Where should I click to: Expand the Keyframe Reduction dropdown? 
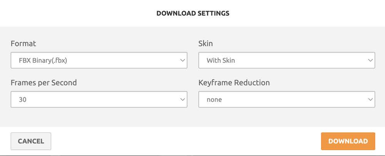pyautogui.click(x=286, y=99)
